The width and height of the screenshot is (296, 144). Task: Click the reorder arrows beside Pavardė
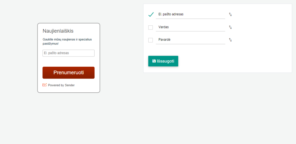(x=230, y=40)
